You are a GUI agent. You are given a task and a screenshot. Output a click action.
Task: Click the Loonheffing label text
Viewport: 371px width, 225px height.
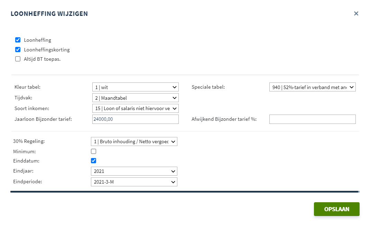coord(37,40)
